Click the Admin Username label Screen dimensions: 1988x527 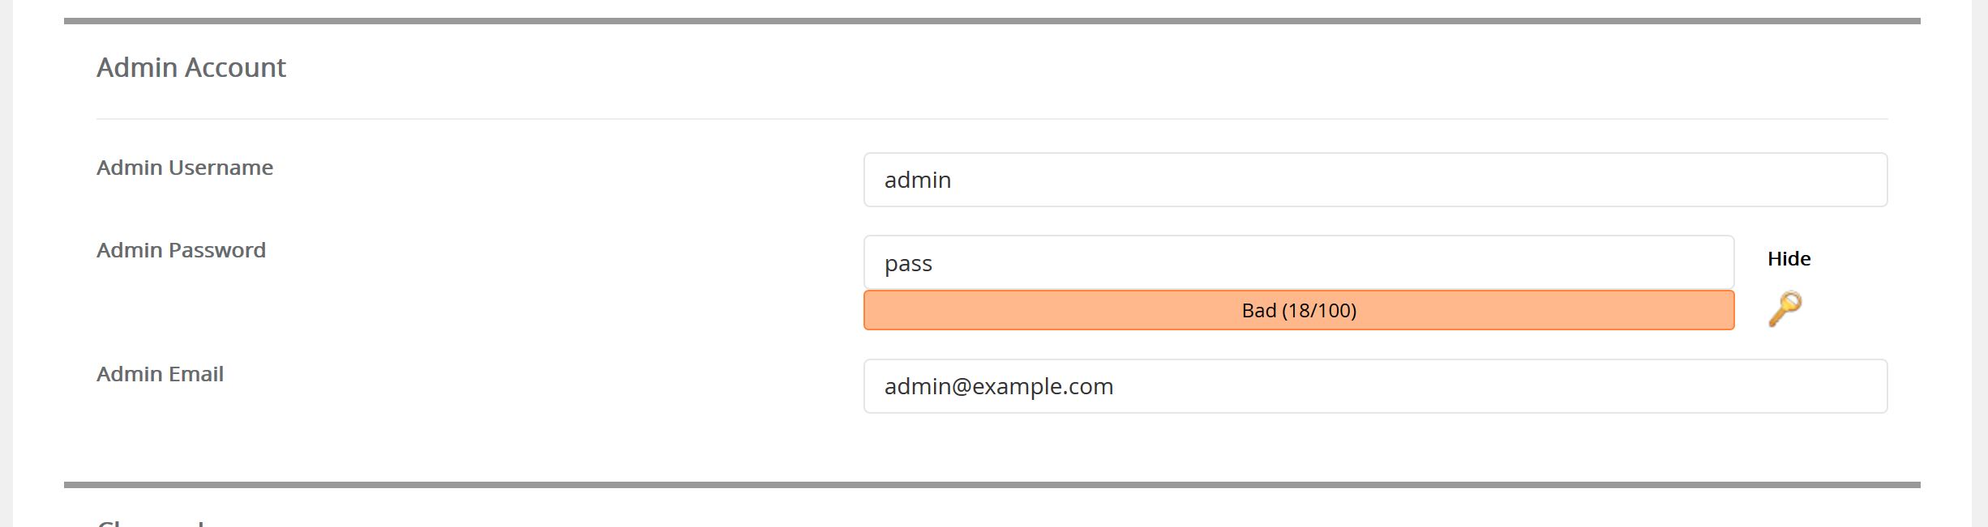point(185,168)
